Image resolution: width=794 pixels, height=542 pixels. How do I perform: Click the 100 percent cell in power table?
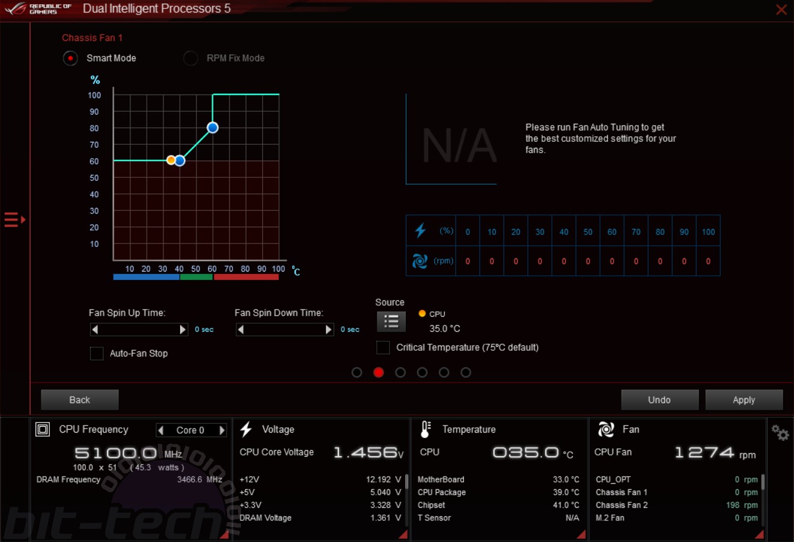click(708, 231)
